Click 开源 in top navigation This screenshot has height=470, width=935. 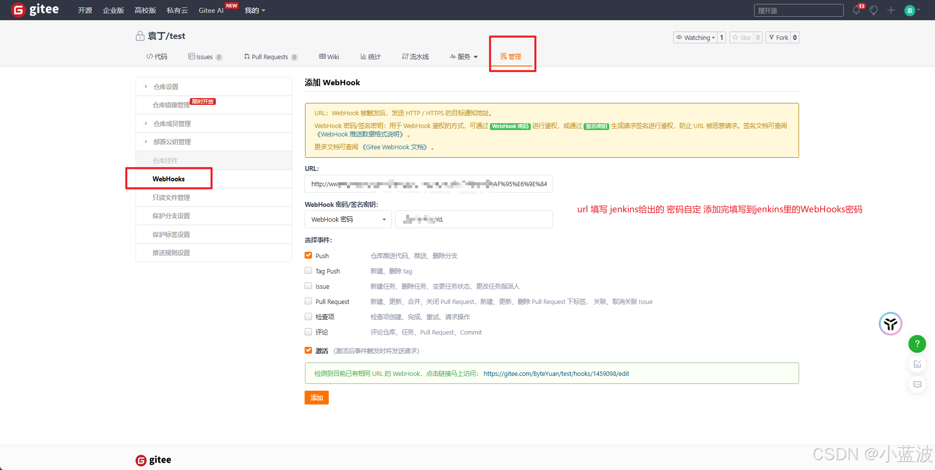[x=85, y=10]
